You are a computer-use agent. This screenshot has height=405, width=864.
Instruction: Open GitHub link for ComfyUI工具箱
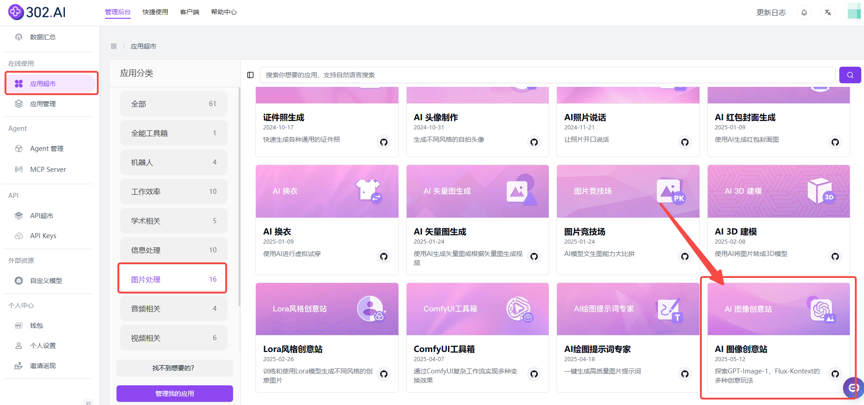pos(534,374)
